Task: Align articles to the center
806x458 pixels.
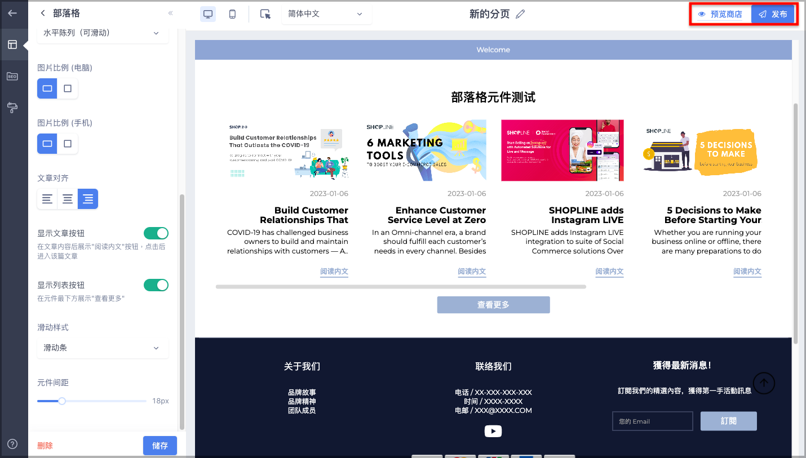Action: [68, 199]
